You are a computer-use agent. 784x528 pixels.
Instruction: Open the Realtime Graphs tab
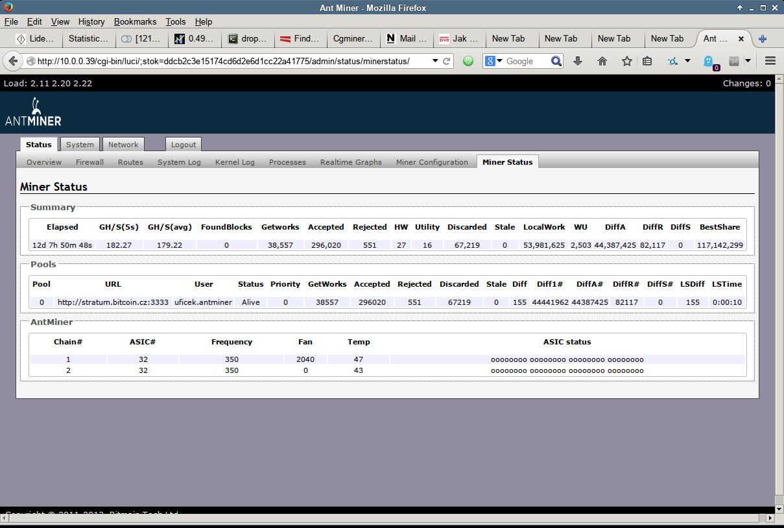click(x=351, y=162)
